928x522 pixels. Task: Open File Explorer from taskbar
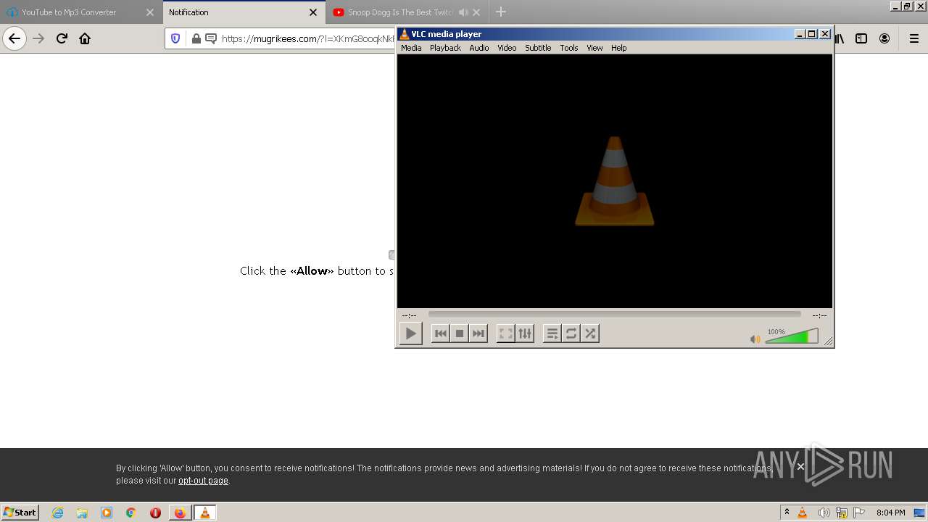(x=82, y=513)
